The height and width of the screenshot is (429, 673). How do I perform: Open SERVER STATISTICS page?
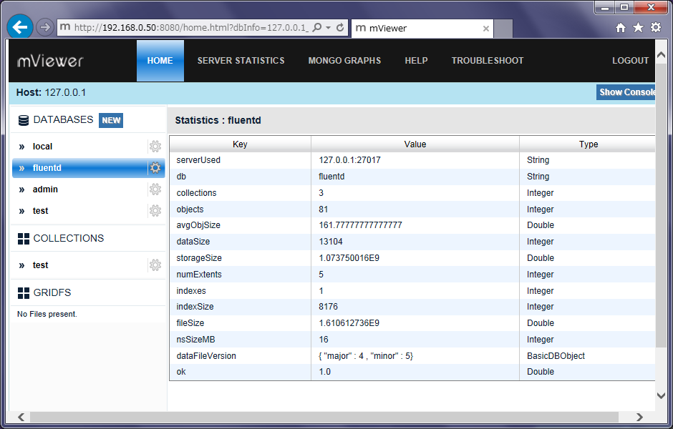pyautogui.click(x=241, y=61)
